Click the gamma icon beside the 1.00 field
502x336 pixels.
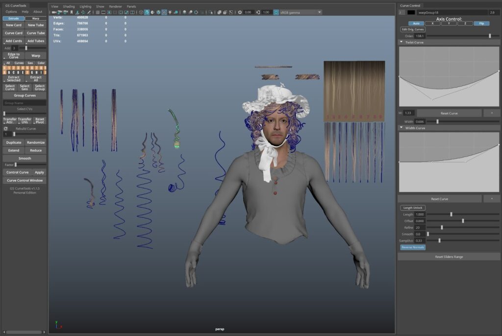(258, 12)
